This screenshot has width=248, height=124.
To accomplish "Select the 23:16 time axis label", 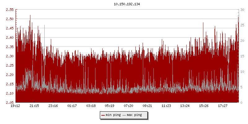I will point(53,106).
